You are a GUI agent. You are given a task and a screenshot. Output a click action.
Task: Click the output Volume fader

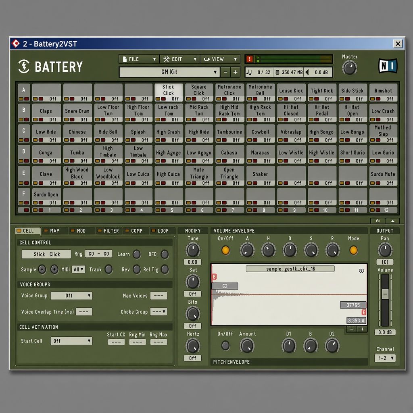[x=385, y=294]
